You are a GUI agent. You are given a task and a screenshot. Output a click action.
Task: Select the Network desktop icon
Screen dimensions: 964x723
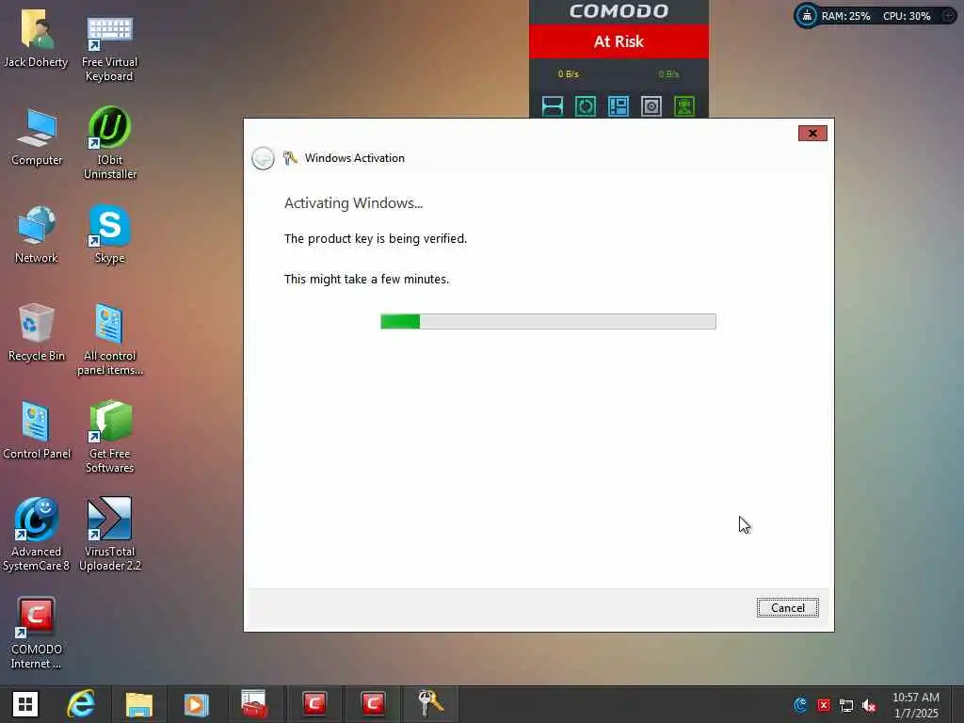[x=37, y=234]
